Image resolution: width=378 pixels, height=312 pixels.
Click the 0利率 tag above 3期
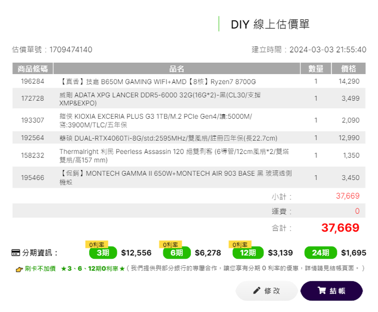click(96, 244)
